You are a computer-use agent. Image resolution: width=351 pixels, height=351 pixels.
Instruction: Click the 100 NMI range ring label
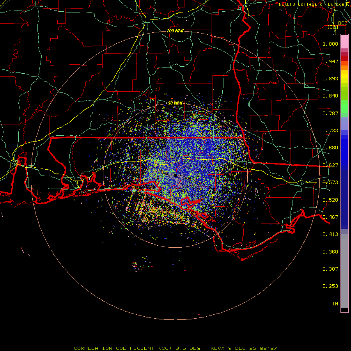click(175, 31)
